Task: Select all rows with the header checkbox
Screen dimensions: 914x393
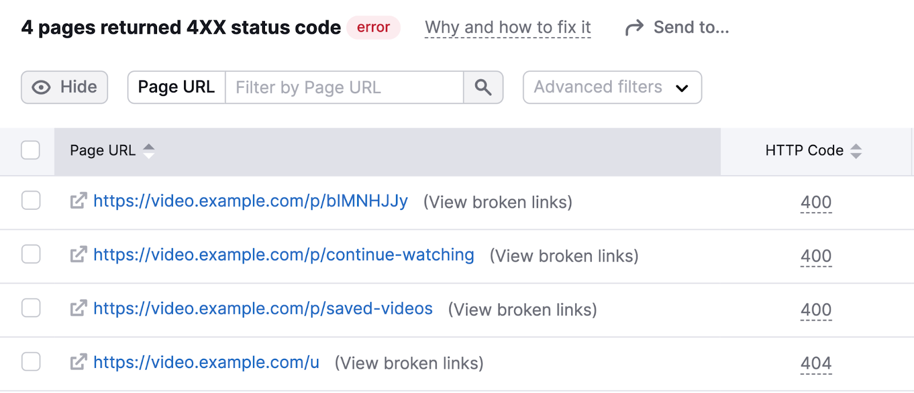Action: pyautogui.click(x=30, y=150)
